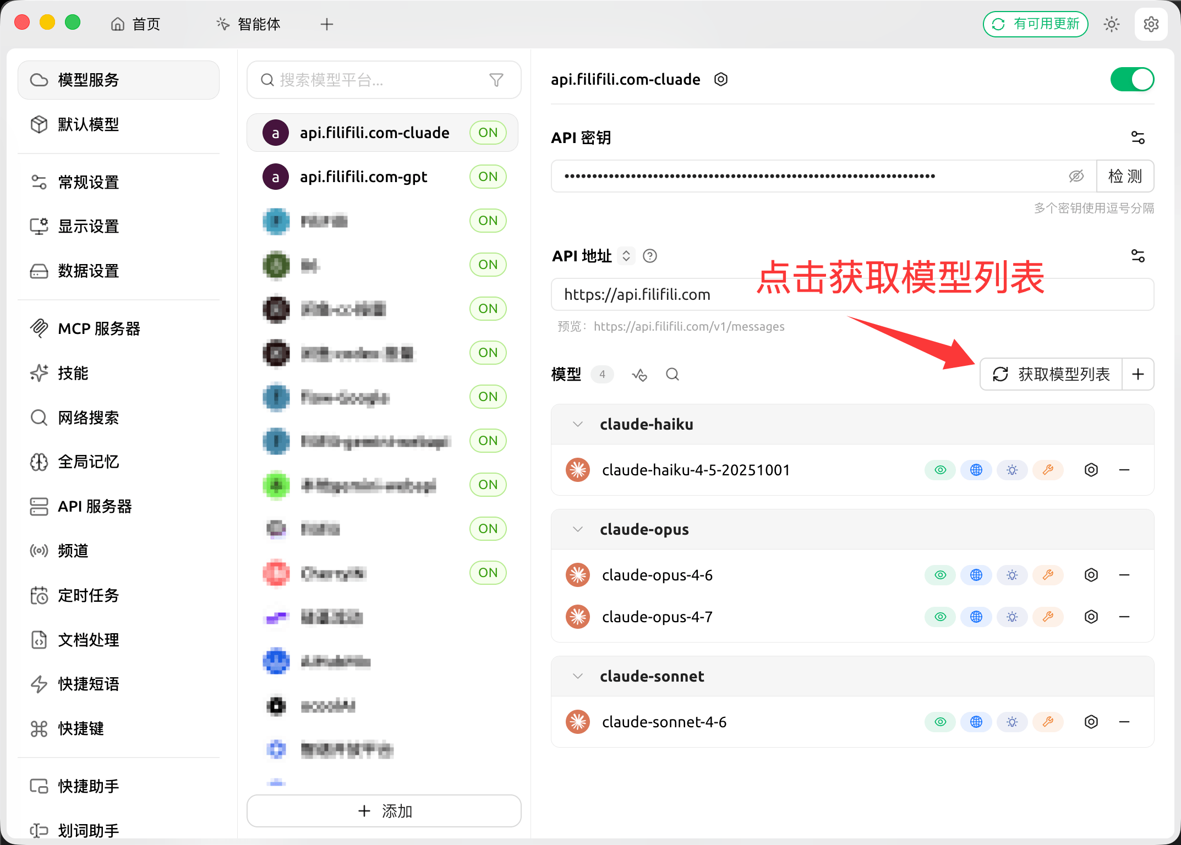This screenshot has height=845, width=1181.
Task: Click the ON badge for api.filifili.com-cluade
Action: coord(488,133)
